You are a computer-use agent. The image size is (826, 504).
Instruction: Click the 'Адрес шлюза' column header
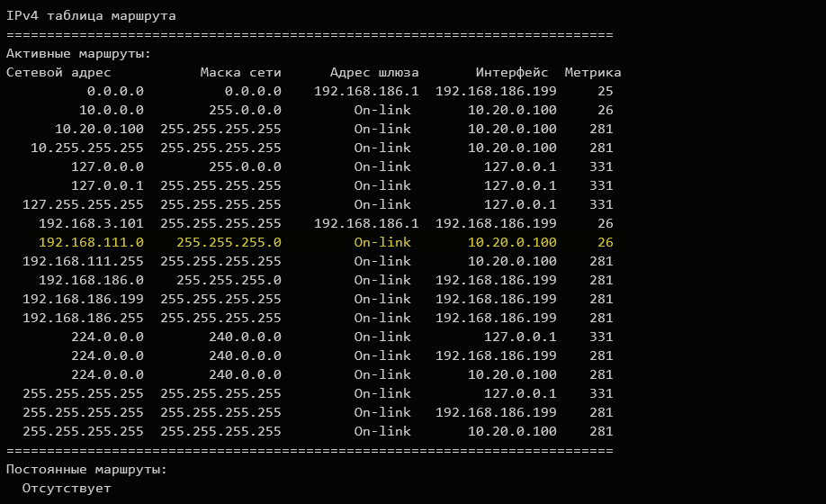(374, 73)
